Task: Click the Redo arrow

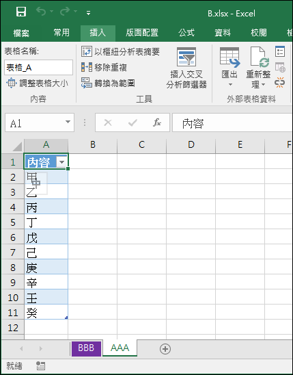Action: pyautogui.click(x=65, y=12)
